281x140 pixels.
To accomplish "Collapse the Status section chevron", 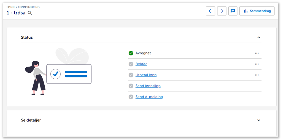I will pyautogui.click(x=259, y=38).
